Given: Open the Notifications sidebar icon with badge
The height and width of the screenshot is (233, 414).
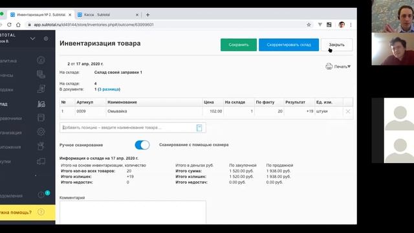Looking at the screenshot, I should coord(41,195).
